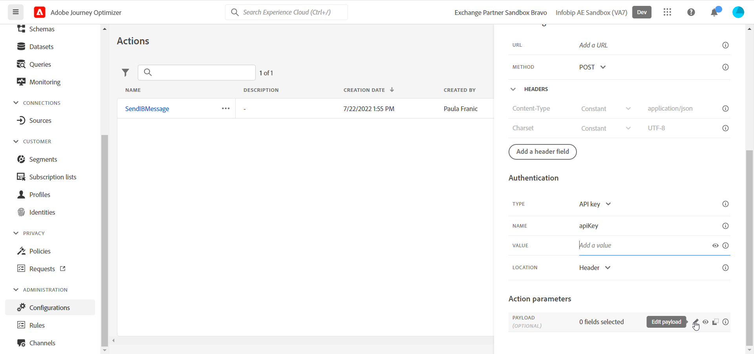Click the user profile avatar
This screenshot has width=754, height=354.
point(738,12)
